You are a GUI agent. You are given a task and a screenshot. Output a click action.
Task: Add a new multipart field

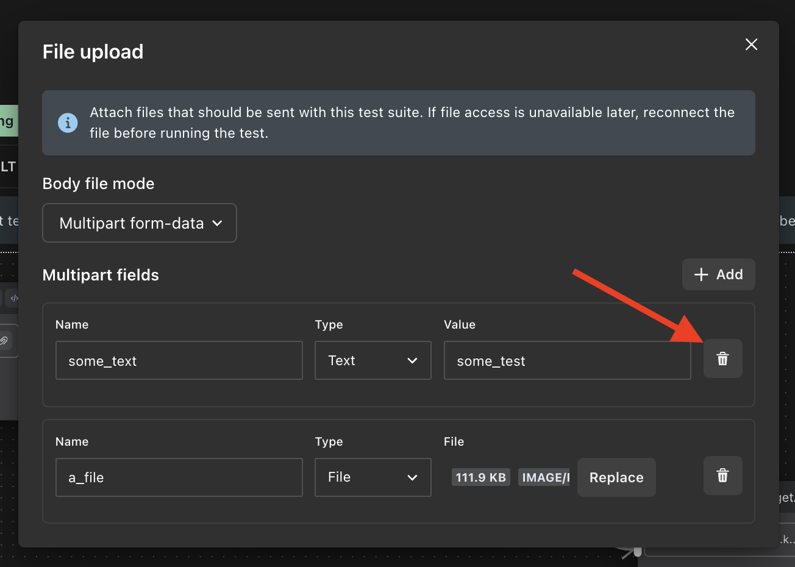[718, 274]
